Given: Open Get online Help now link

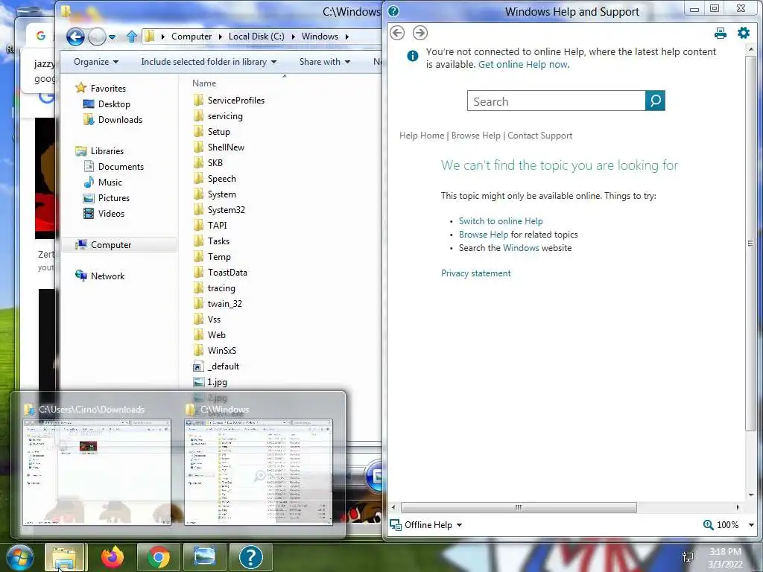Looking at the screenshot, I should pos(523,65).
